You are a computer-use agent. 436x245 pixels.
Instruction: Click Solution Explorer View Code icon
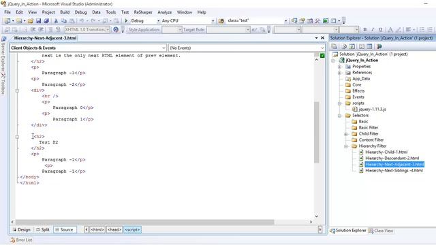369,46
